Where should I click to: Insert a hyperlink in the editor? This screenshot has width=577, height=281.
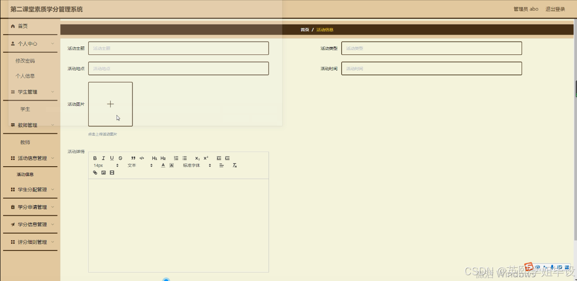click(95, 172)
